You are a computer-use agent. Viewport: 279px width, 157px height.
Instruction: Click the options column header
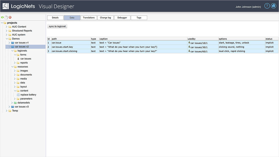click(242, 39)
